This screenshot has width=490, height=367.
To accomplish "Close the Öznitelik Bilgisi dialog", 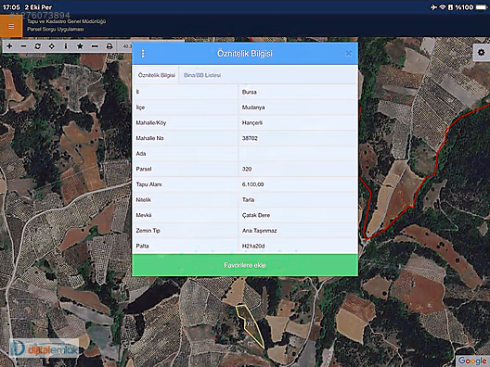I will point(348,54).
